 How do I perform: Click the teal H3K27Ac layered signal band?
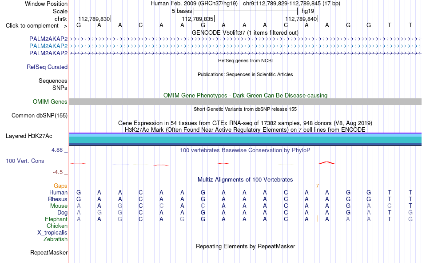pyautogui.click(x=245, y=139)
